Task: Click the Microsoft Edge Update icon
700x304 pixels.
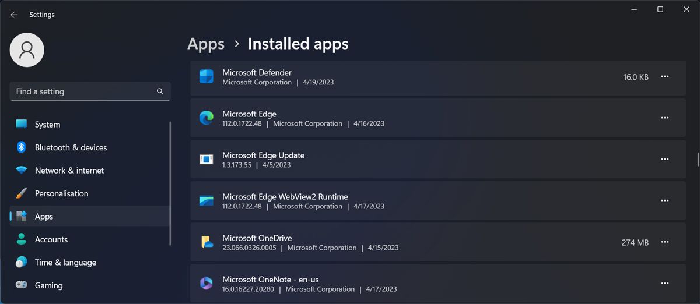Action: pyautogui.click(x=206, y=160)
